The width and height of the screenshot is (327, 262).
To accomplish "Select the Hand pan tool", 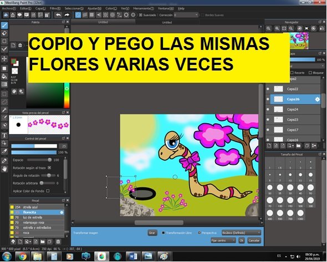I will [4, 169].
